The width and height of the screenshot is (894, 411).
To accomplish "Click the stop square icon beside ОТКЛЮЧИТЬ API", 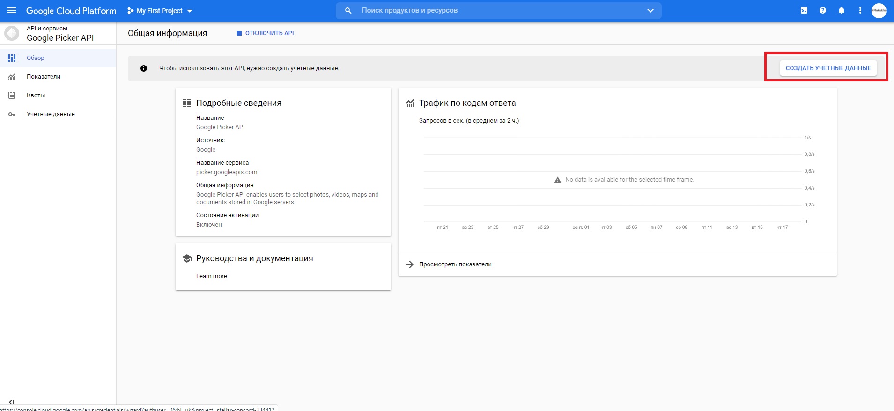I will [x=239, y=33].
